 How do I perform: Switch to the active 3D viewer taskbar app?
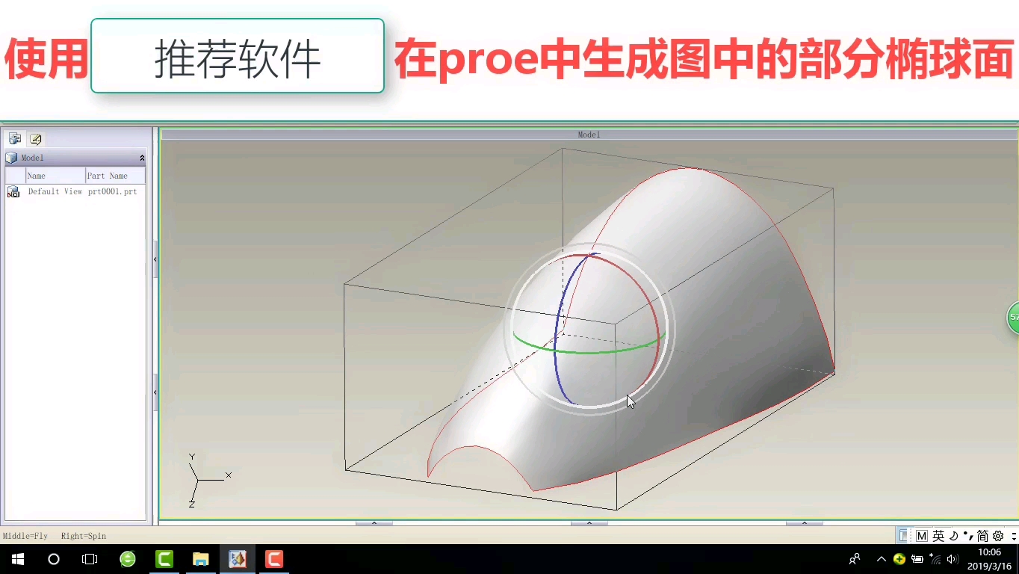(x=238, y=559)
